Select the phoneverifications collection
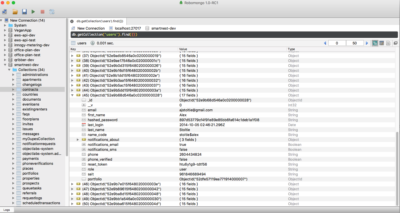400x213 pixels. tap(38, 163)
